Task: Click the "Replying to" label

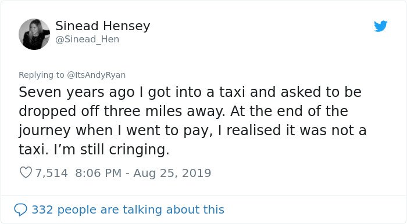Action: [41, 75]
